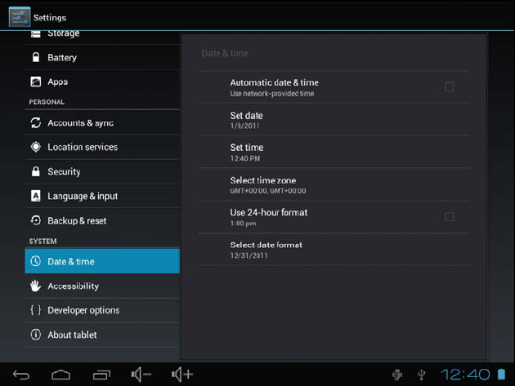Viewport: 515px width, 386px height.
Task: Tap the Back navigation icon
Action: (21, 375)
